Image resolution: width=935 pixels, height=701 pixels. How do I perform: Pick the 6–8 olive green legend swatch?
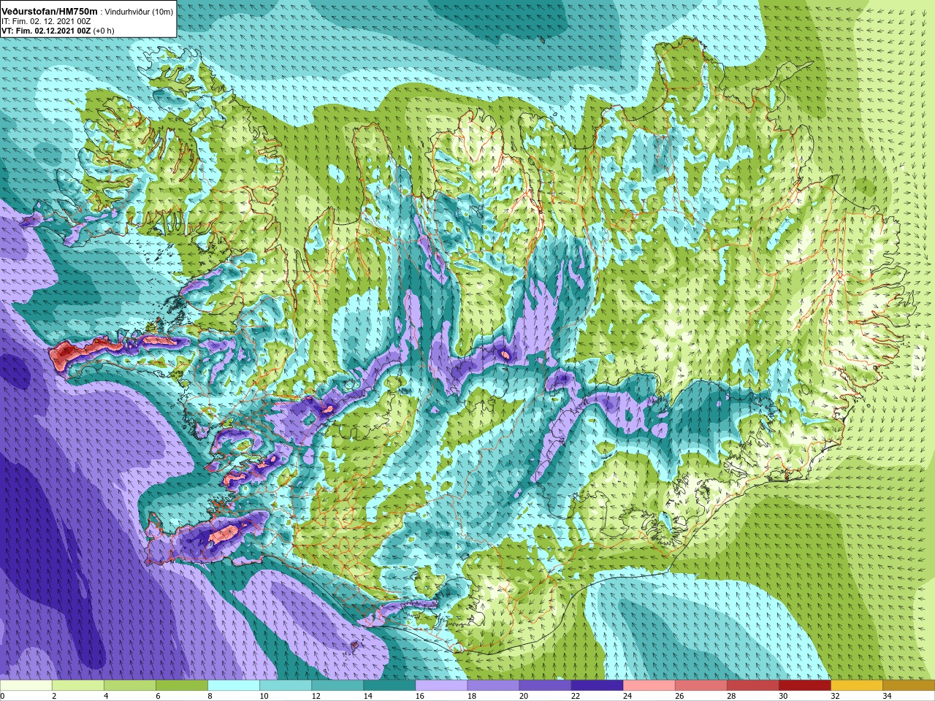[182, 686]
